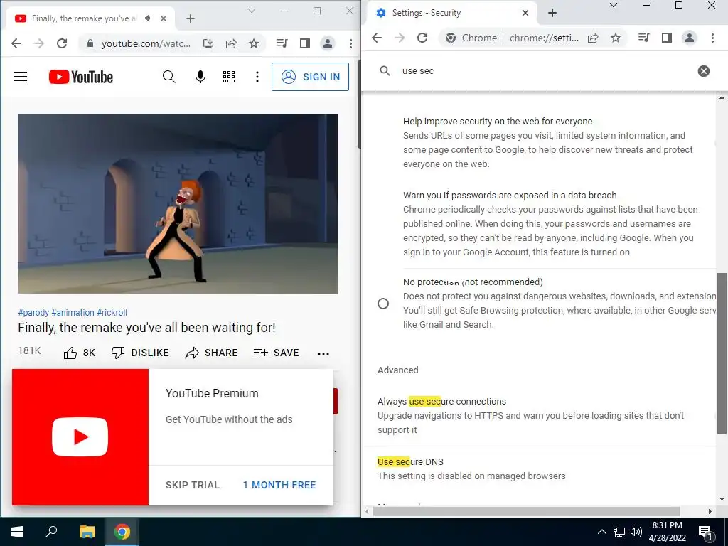The width and height of the screenshot is (728, 546).
Task: Open network icon in system tray
Action: [x=619, y=532]
